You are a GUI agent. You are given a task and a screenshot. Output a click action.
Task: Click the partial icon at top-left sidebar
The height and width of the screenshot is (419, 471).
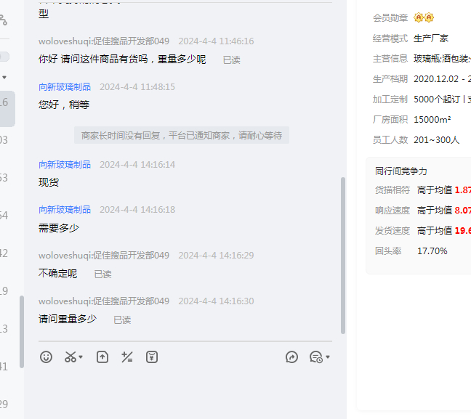pyautogui.click(x=4, y=20)
